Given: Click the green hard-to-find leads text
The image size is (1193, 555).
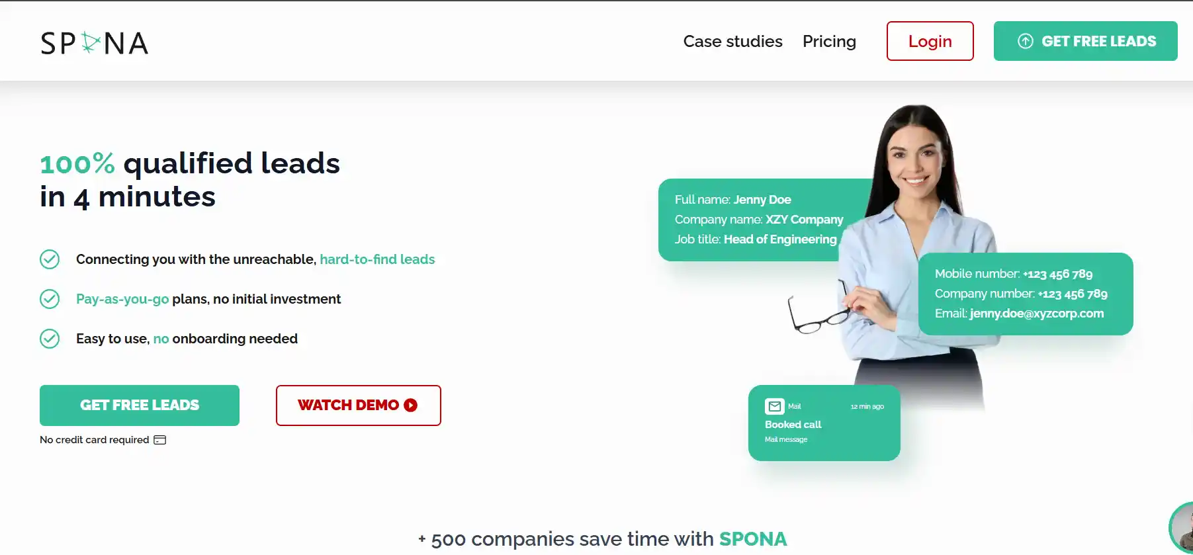Looking at the screenshot, I should (377, 259).
